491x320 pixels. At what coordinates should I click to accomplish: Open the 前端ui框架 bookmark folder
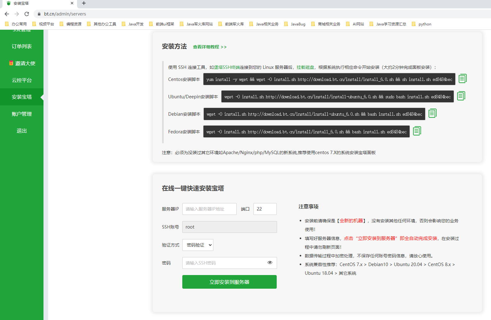[161, 24]
